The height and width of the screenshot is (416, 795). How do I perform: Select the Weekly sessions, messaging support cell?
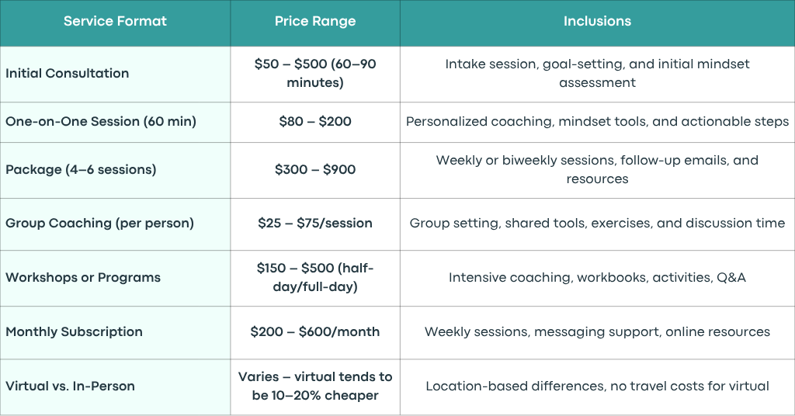click(597, 332)
